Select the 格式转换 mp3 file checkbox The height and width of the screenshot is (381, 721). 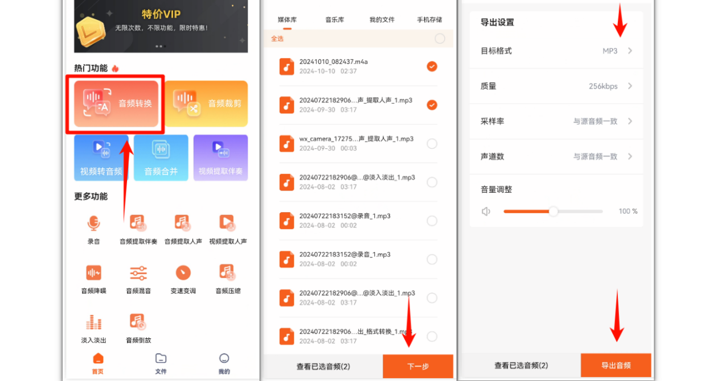coord(432,336)
